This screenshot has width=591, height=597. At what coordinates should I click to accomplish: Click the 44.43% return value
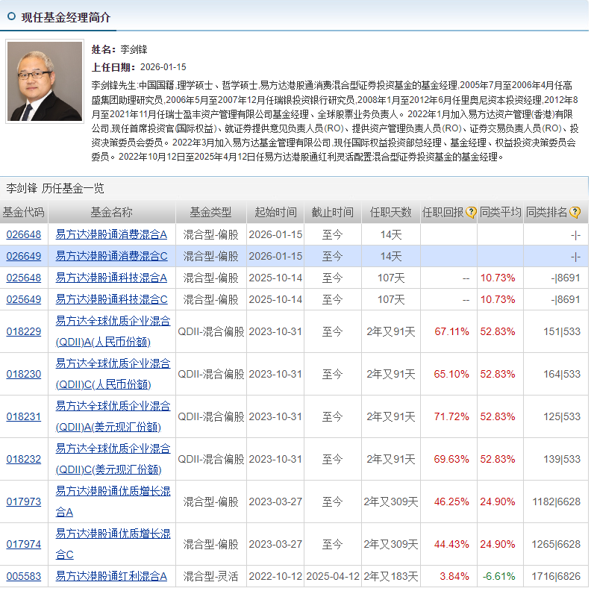[x=451, y=545]
